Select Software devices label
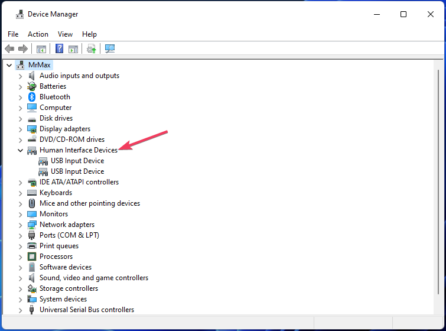The image size is (446, 331). (66, 267)
